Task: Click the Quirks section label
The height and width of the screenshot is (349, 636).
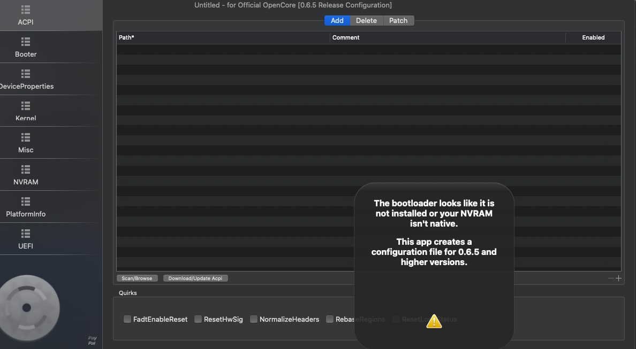Action: pyautogui.click(x=128, y=293)
